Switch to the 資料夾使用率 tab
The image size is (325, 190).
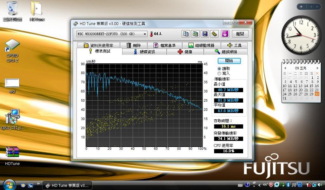pos(98,45)
